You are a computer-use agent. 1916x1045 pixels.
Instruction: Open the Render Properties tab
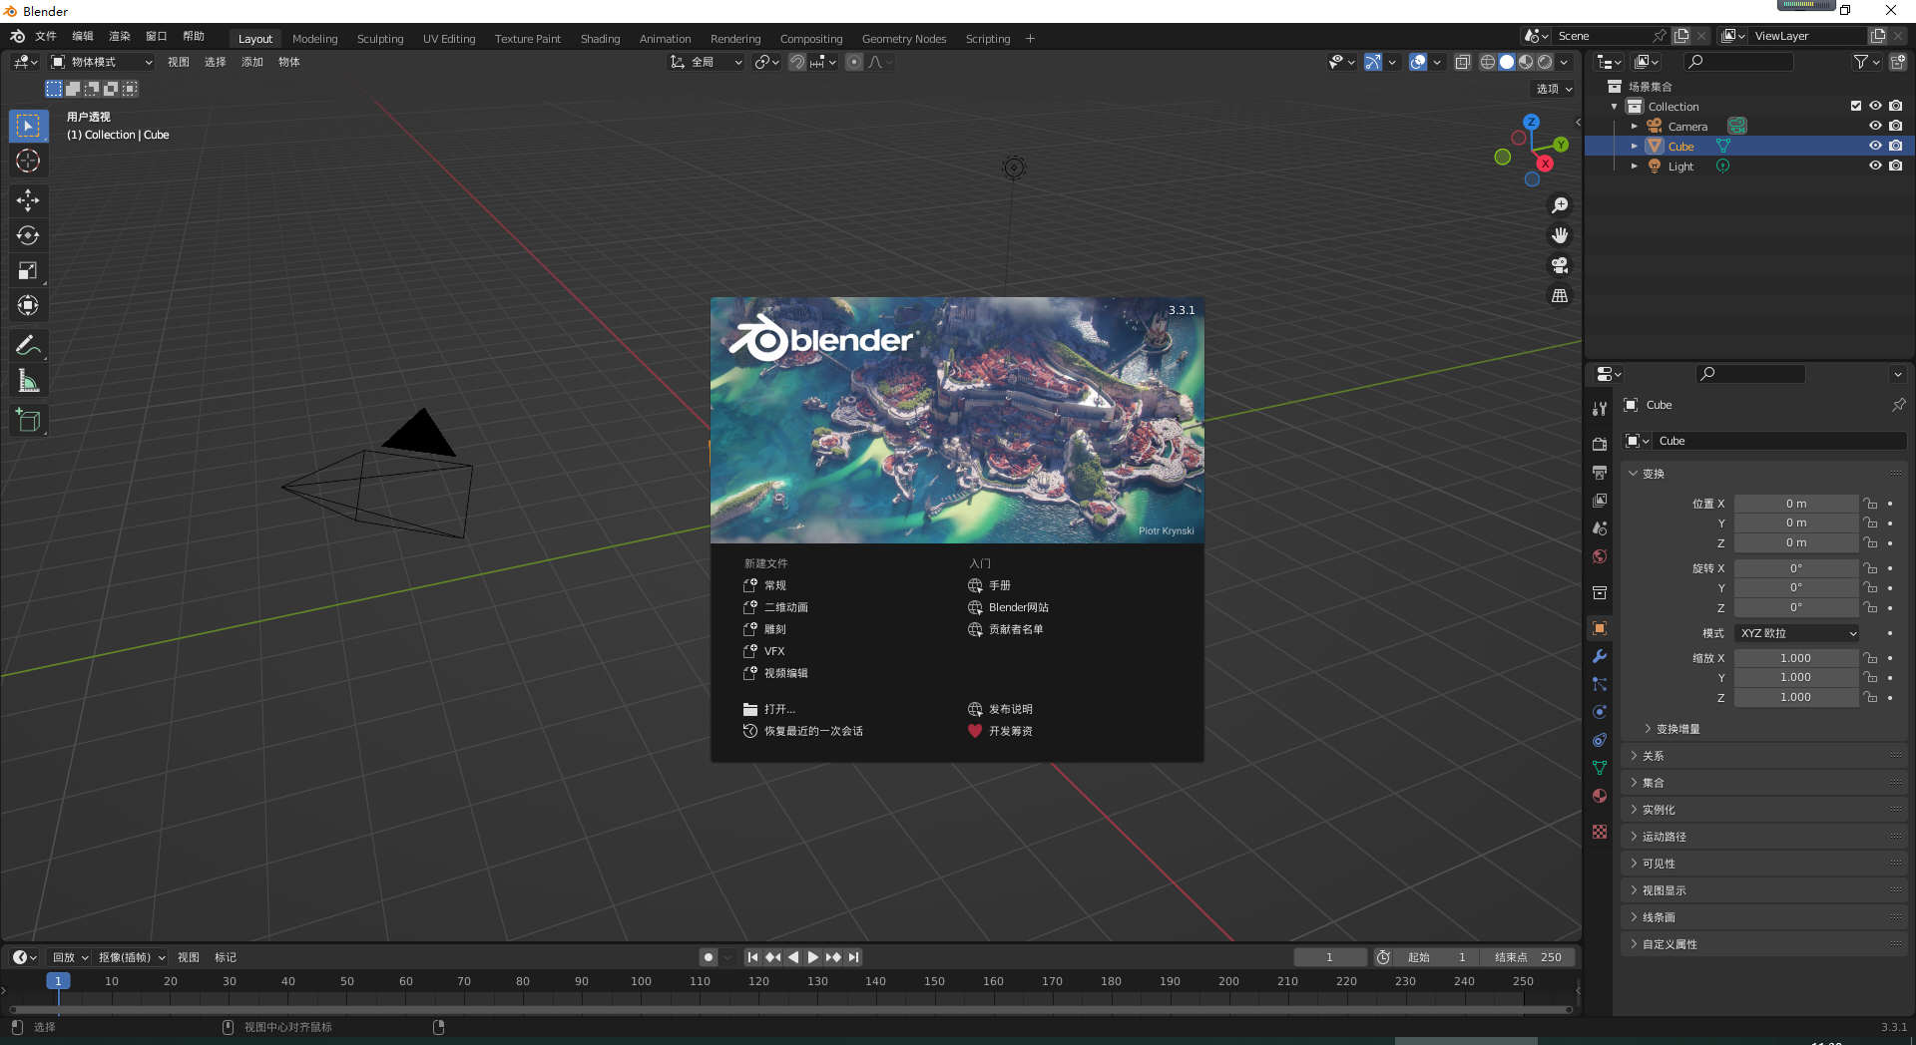1599,443
